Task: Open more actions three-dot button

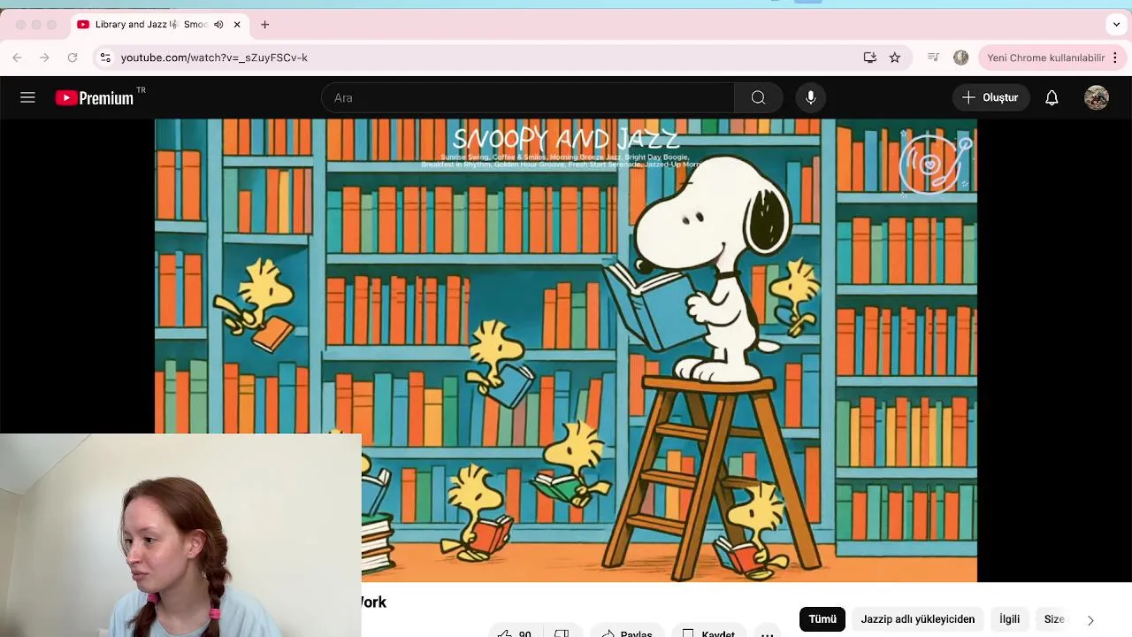Action: (768, 633)
